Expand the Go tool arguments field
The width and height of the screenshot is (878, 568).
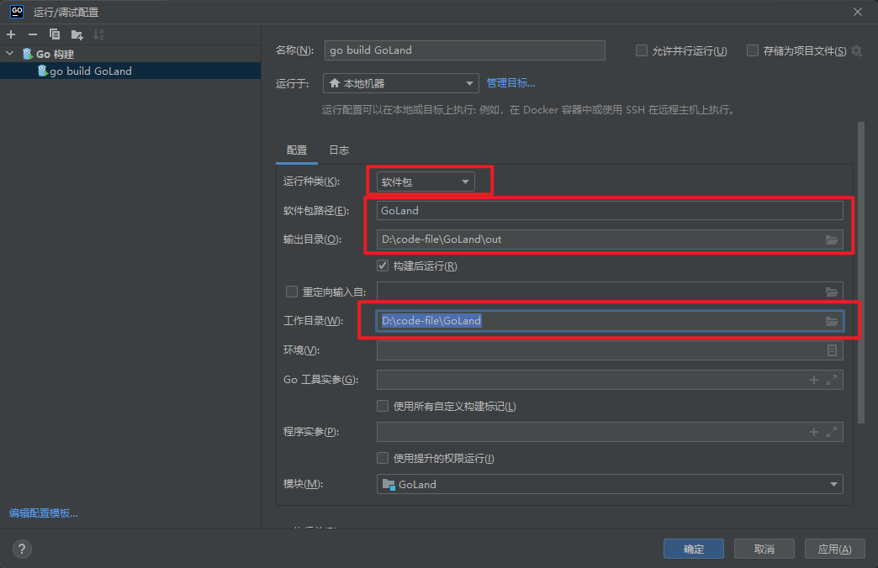[832, 380]
